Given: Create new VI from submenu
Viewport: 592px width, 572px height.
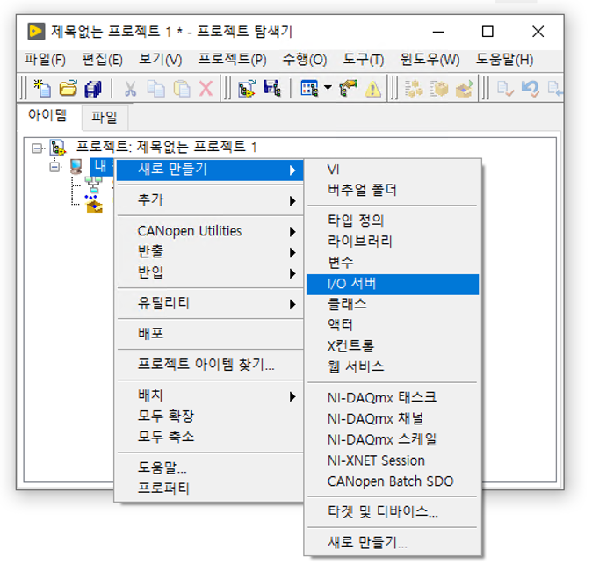Looking at the screenshot, I should point(393,170).
